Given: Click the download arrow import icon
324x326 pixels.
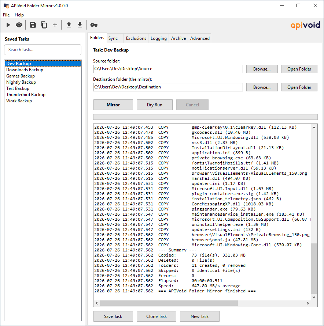Looking at the screenshot, I should tap(80, 25).
